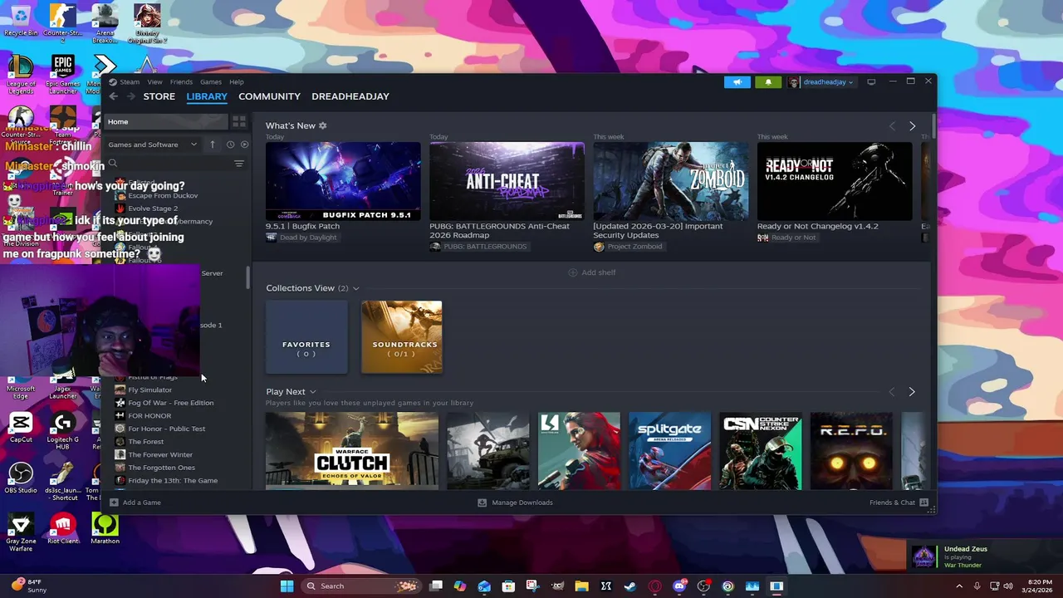The width and height of the screenshot is (1063, 598).
Task: Open the Help menu
Action: click(237, 82)
